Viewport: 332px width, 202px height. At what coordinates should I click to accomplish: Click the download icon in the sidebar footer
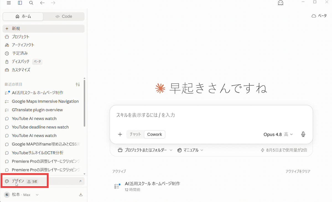pyautogui.click(x=81, y=195)
